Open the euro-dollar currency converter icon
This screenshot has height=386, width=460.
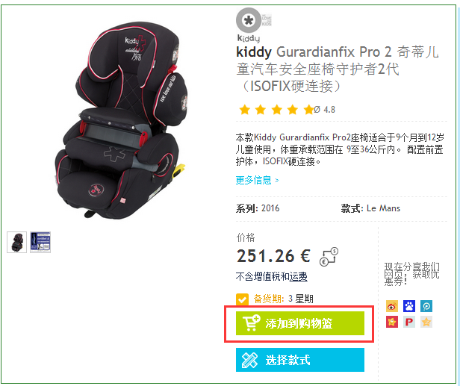(x=329, y=257)
